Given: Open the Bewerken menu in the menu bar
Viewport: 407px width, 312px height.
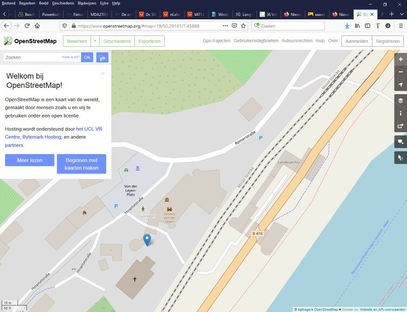Looking at the screenshot, I should pos(27,3).
